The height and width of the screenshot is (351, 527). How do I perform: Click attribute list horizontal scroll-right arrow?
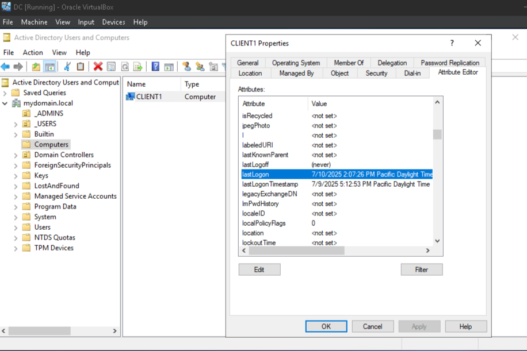(428, 250)
